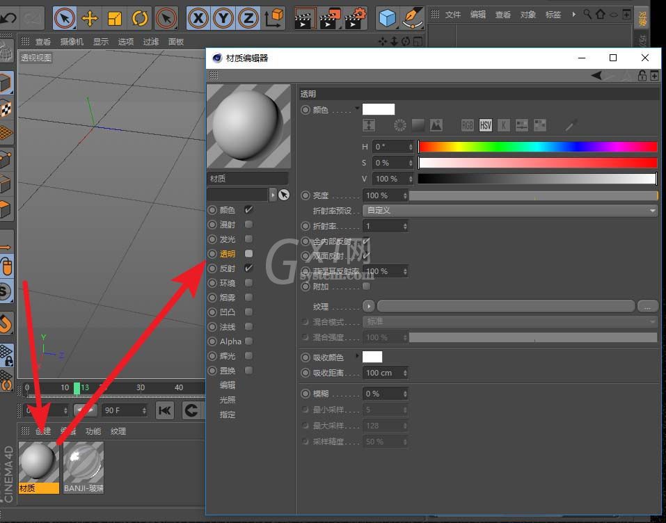Open the material manager 功能 menu
Image resolution: width=666 pixels, height=523 pixels.
93,431
